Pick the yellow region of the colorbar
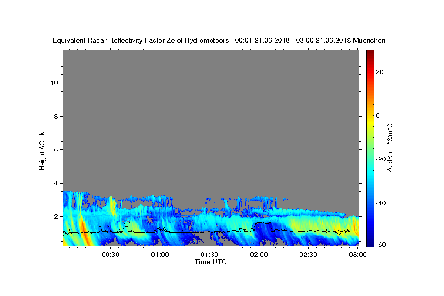The width and height of the screenshot is (444, 296). pos(370,122)
